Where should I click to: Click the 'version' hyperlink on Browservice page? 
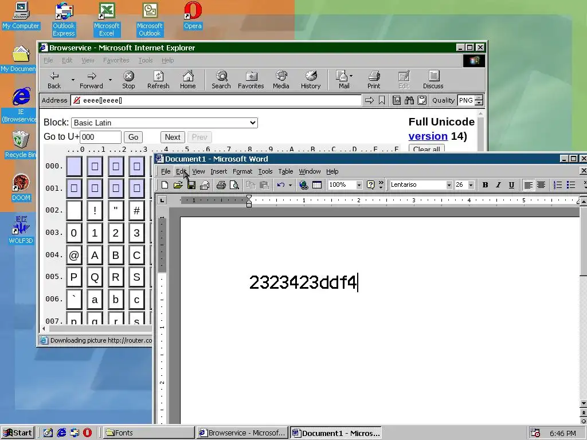tap(428, 136)
